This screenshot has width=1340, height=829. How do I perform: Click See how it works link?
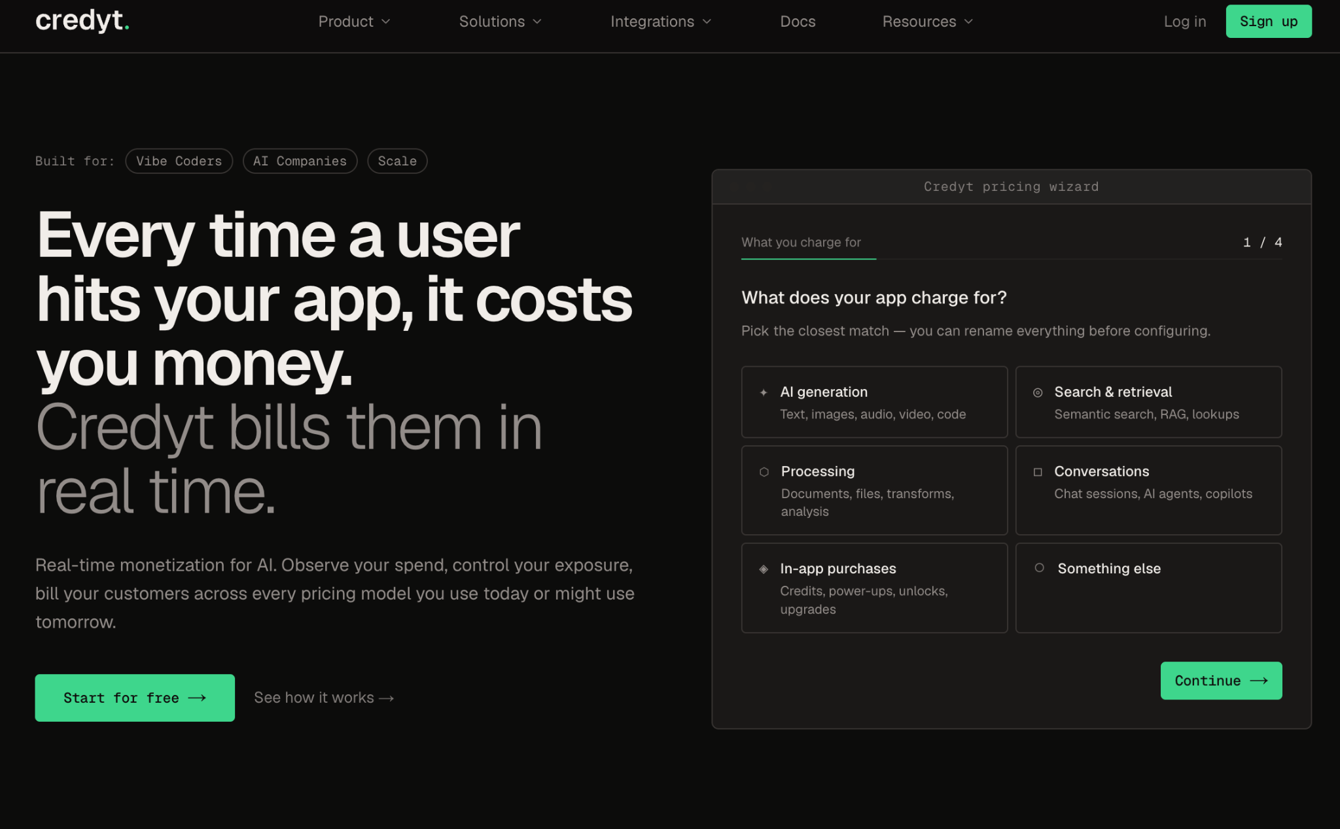(x=324, y=698)
